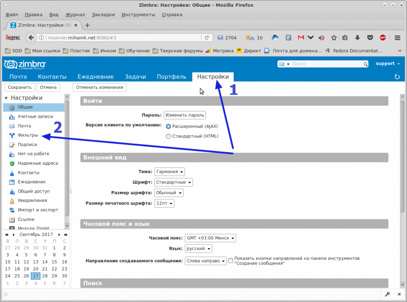Image resolution: width=407 pixels, height=302 pixels.
Task: Open message direction dropdown Слева направо
Action: click(205, 261)
